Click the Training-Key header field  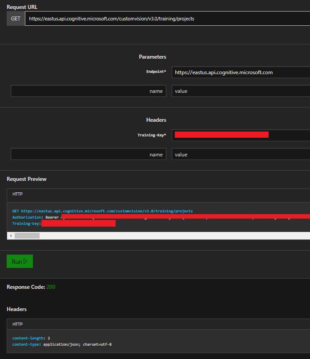pyautogui.click(x=241, y=135)
